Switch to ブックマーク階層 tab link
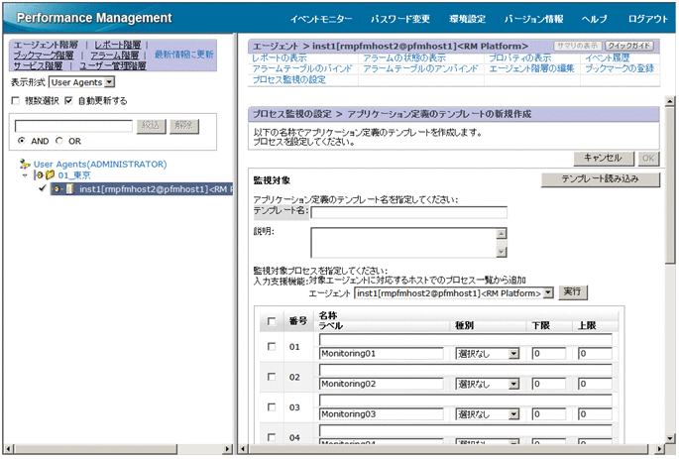The height and width of the screenshot is (459, 679). click(x=44, y=56)
